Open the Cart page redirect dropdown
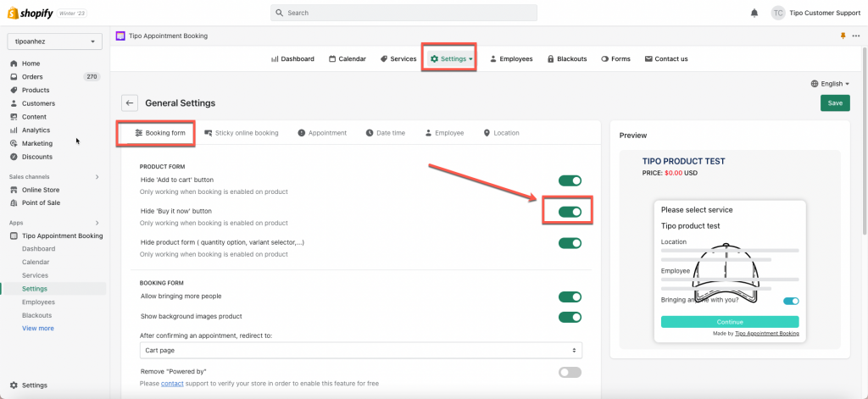This screenshot has width=868, height=399. [360, 351]
